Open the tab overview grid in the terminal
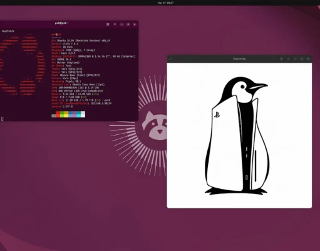 [x=108, y=24]
